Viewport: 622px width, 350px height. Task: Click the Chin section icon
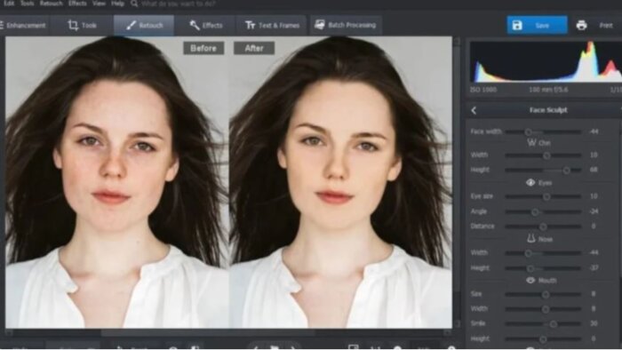coord(531,142)
